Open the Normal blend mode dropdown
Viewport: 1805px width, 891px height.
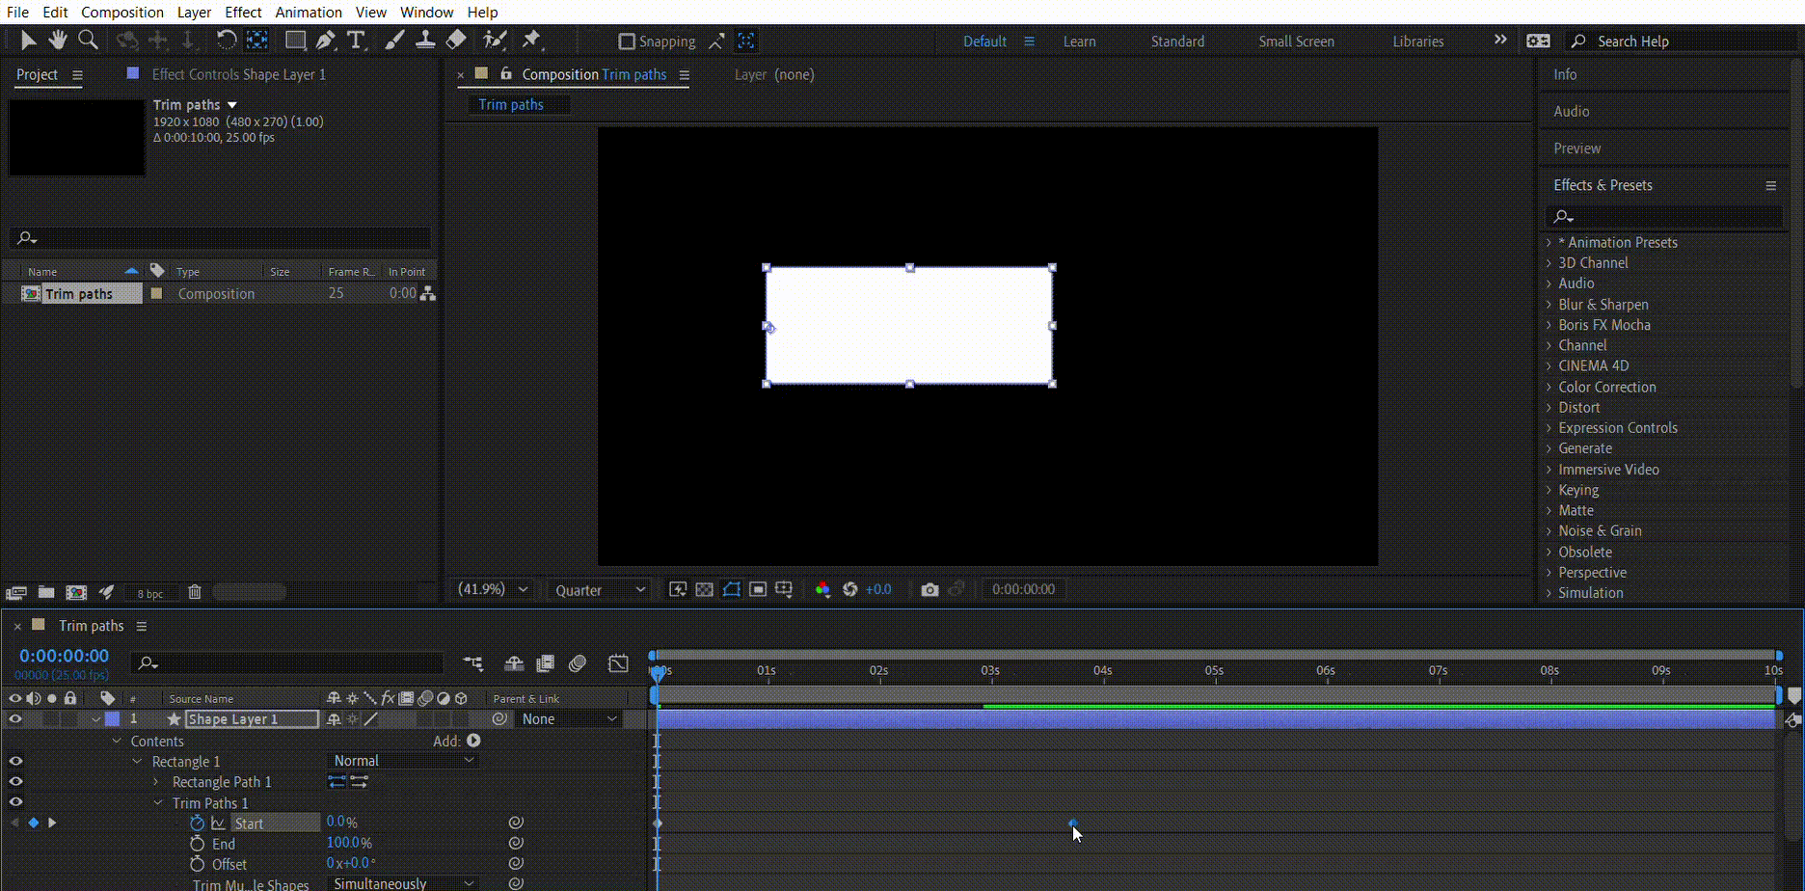tap(403, 761)
